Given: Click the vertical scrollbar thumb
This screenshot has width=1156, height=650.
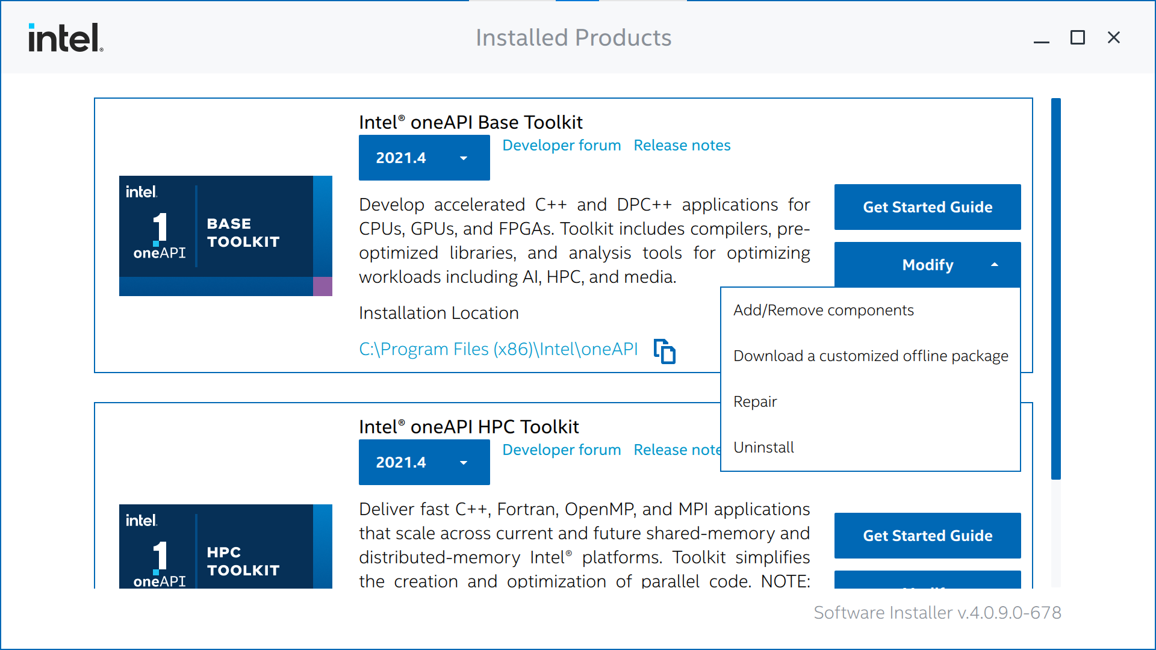Looking at the screenshot, I should coord(1055,289).
